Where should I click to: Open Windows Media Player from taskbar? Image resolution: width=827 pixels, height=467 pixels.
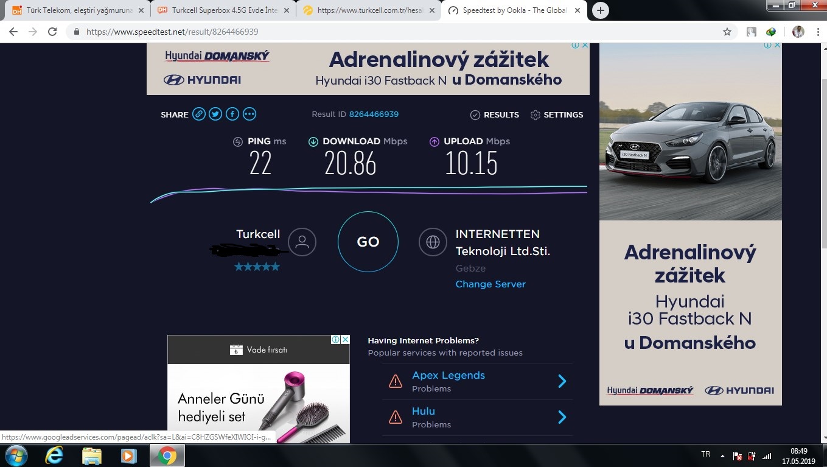coord(128,455)
